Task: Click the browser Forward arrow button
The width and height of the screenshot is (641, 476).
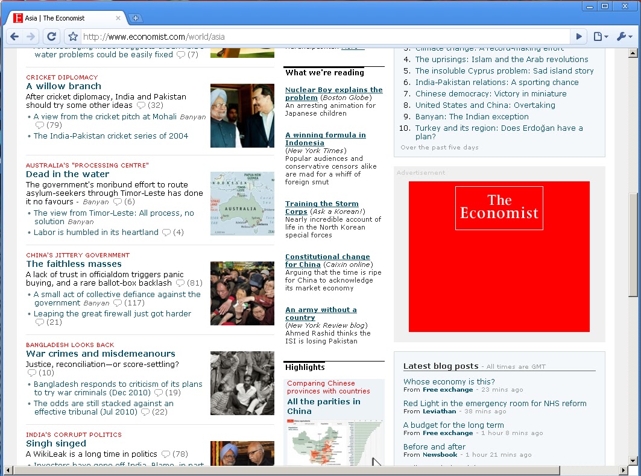Action: (x=31, y=37)
